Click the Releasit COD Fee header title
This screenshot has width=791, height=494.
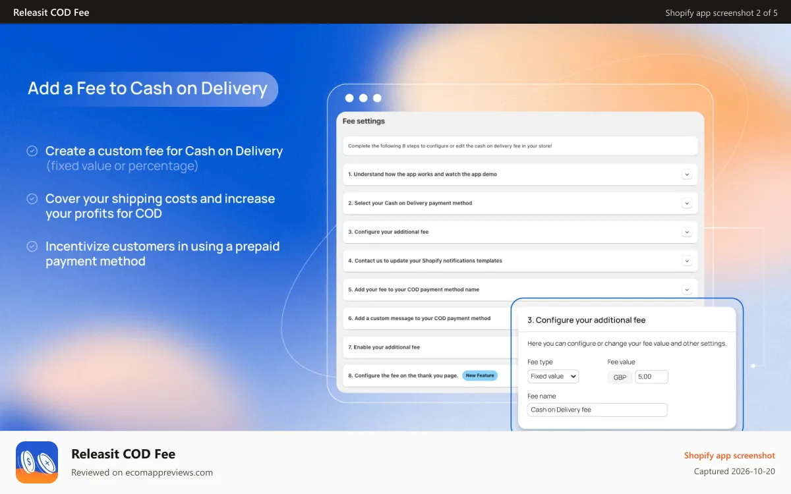point(51,13)
